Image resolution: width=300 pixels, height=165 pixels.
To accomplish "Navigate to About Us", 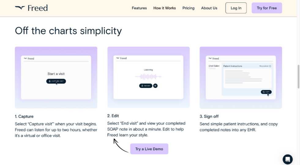I will tap(209, 8).
